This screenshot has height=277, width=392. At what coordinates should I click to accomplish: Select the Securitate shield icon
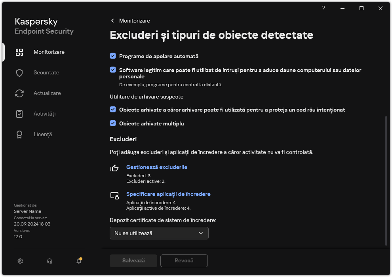coord(19,72)
